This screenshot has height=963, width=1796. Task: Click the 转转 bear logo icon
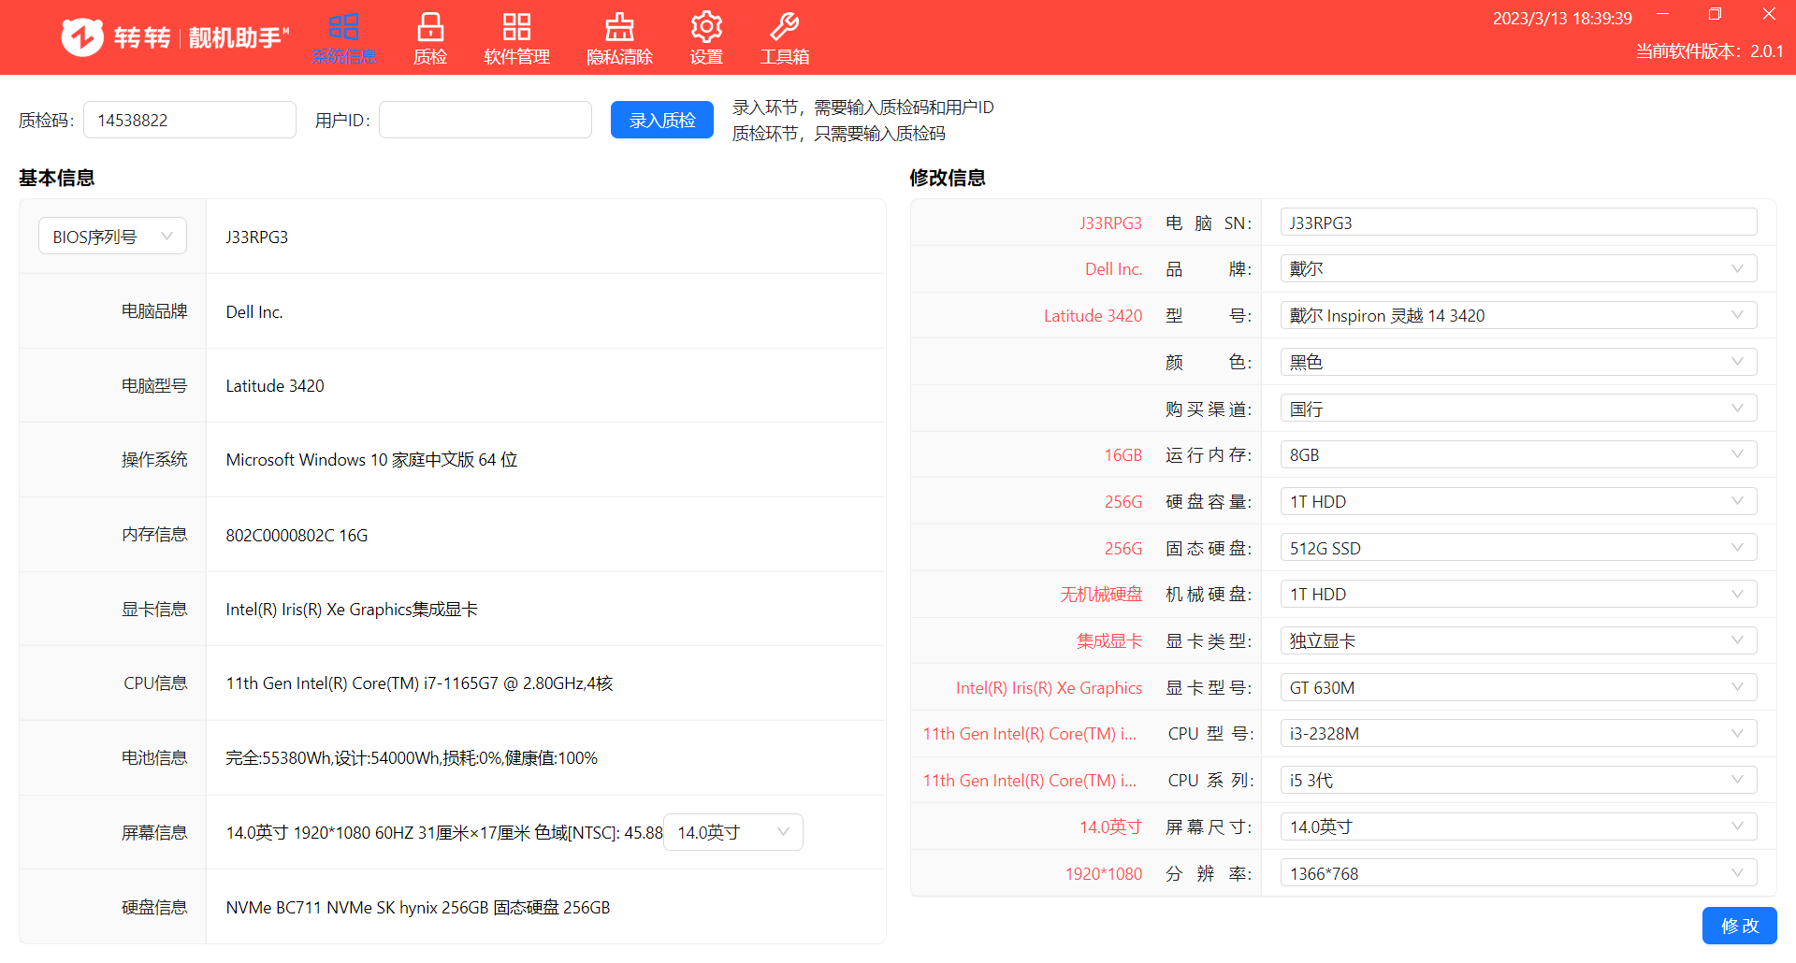pyautogui.click(x=82, y=37)
